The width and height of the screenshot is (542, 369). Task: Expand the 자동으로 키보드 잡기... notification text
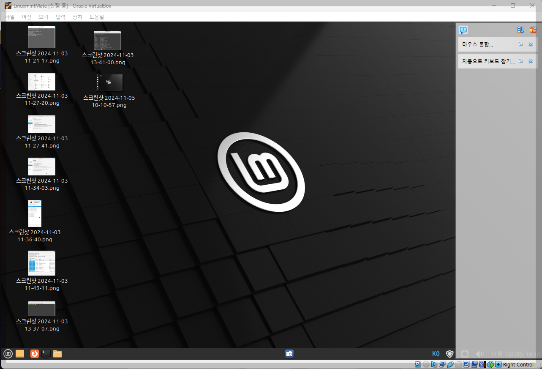point(488,61)
